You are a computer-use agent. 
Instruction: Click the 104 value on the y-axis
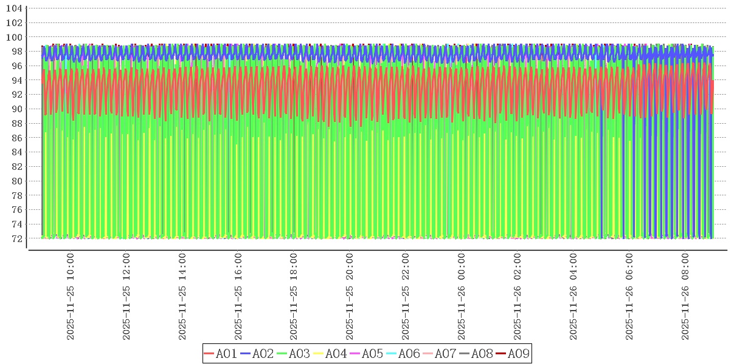point(15,8)
